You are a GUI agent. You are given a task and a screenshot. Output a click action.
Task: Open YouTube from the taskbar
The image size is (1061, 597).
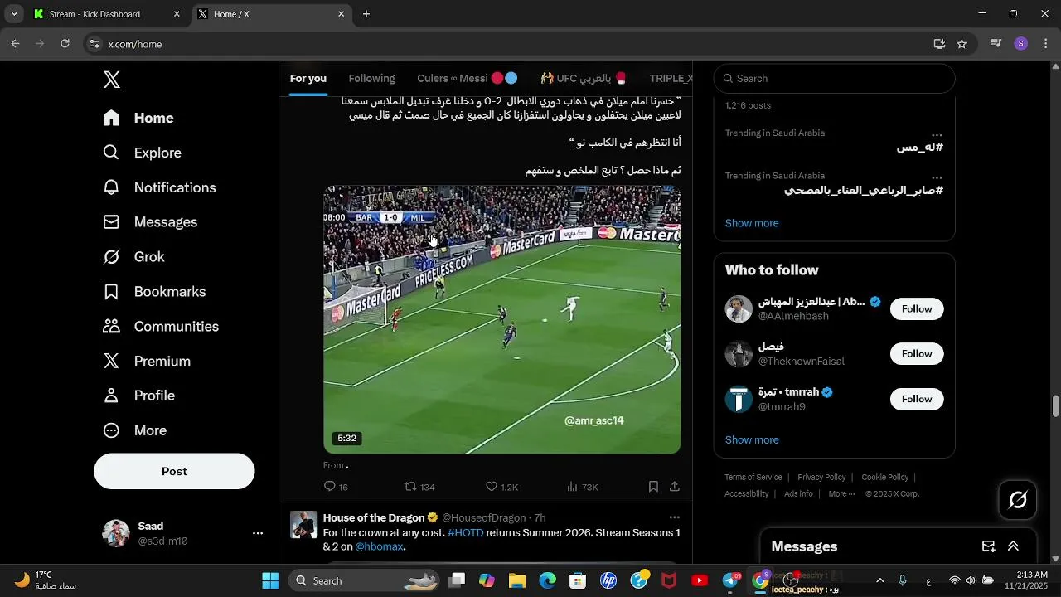point(700,580)
